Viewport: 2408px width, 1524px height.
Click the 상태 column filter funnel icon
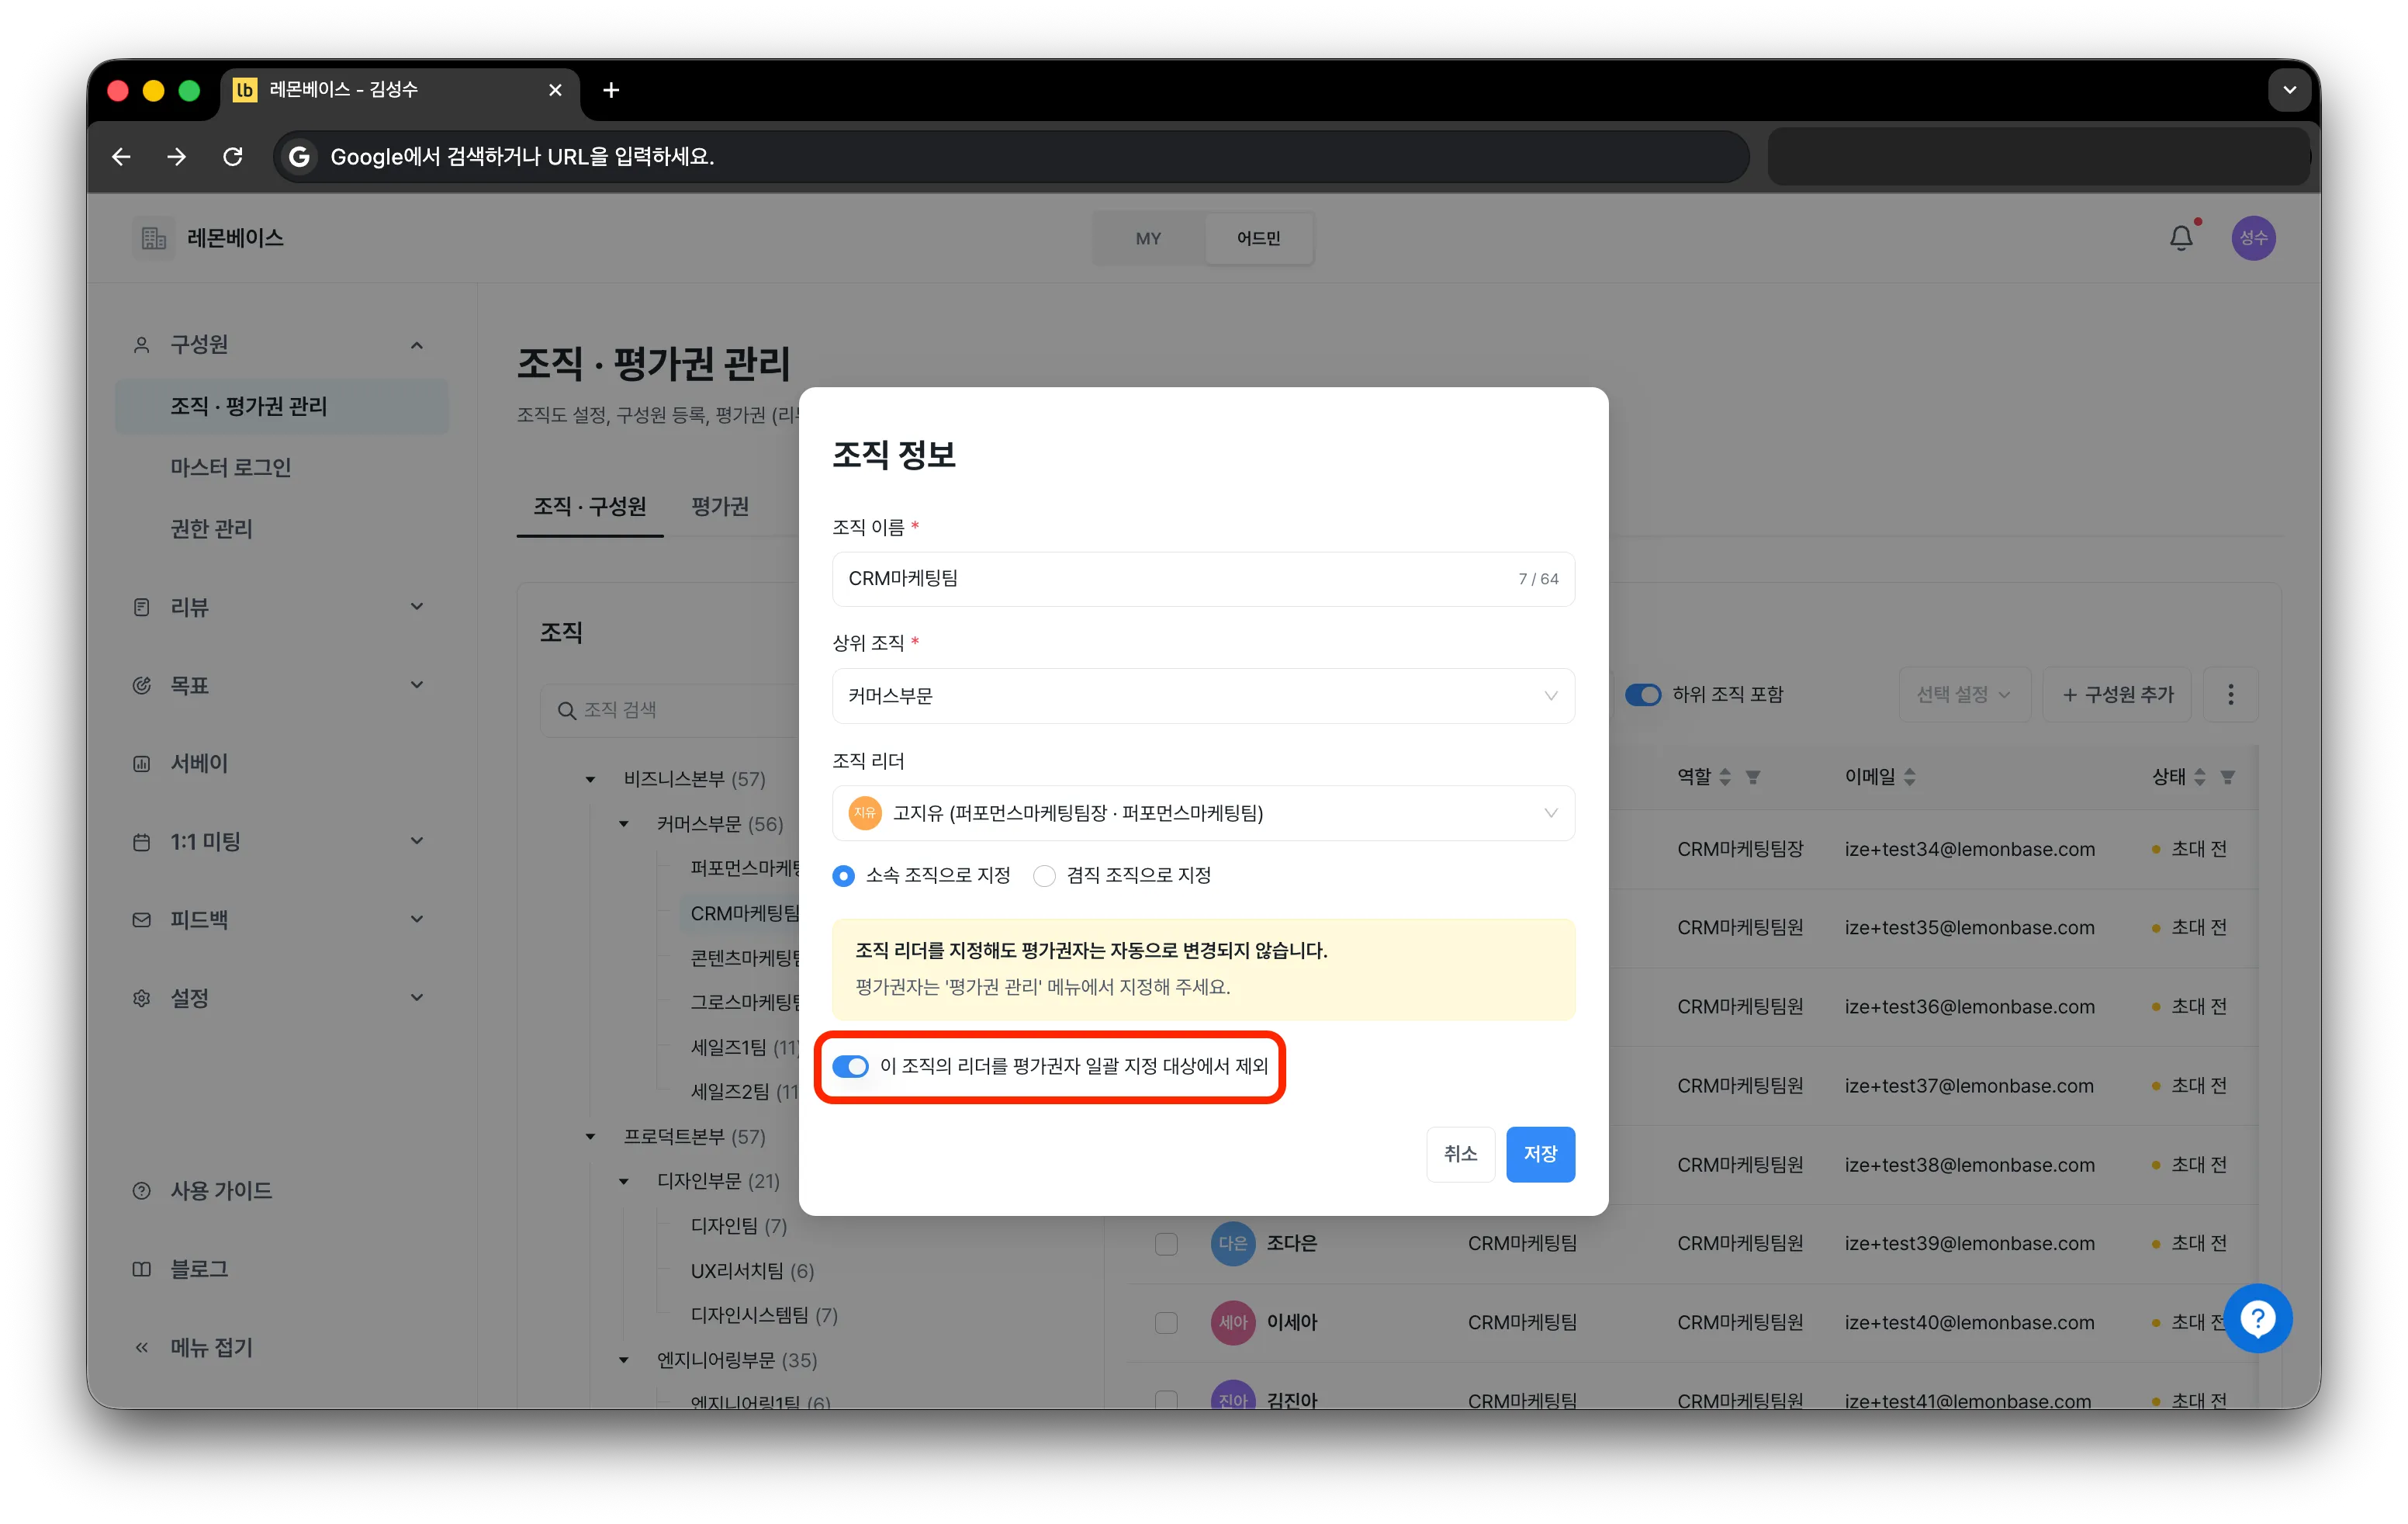[2227, 777]
